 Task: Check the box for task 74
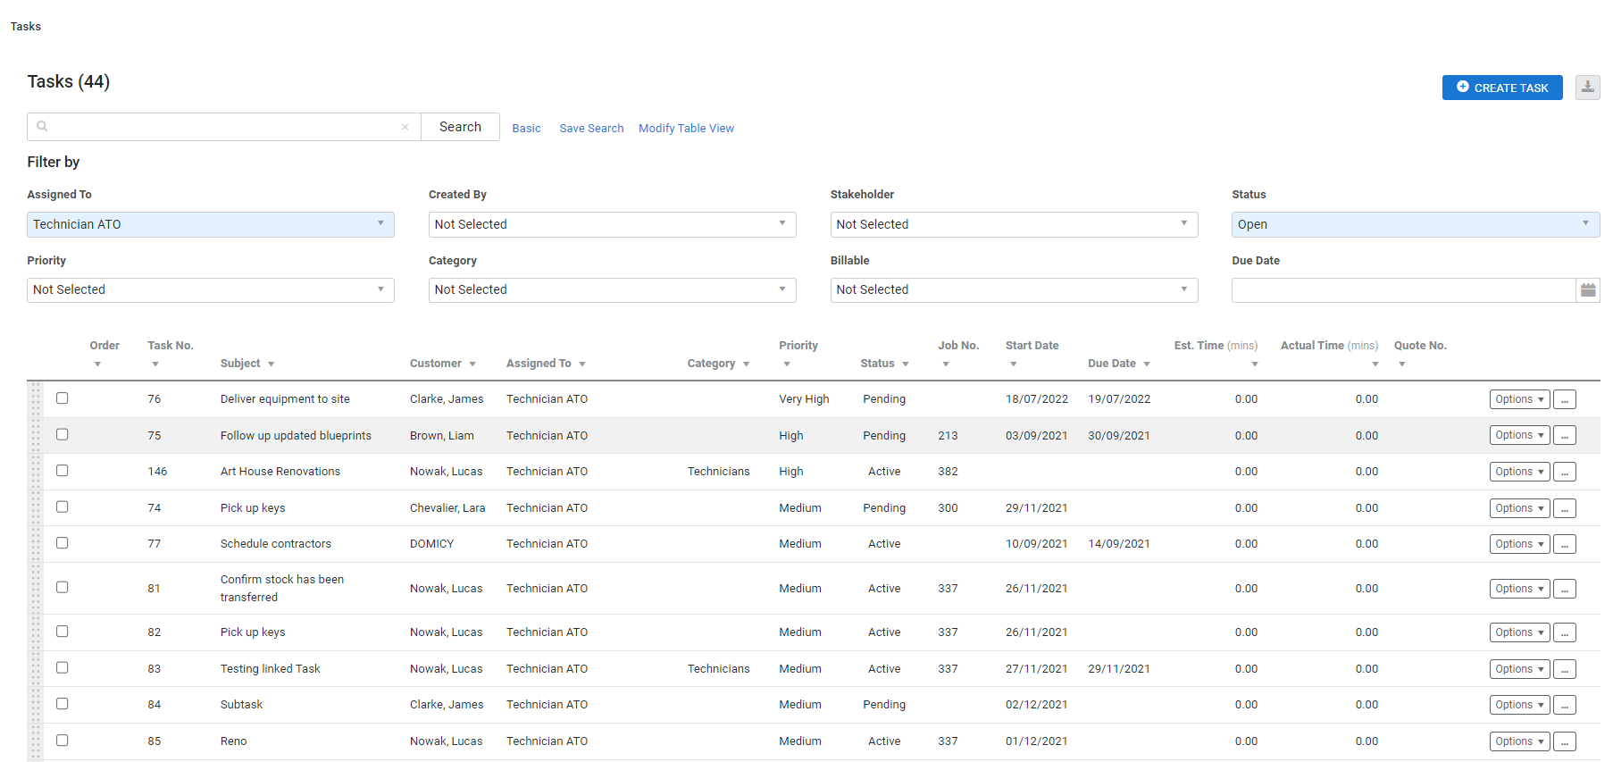tap(63, 507)
